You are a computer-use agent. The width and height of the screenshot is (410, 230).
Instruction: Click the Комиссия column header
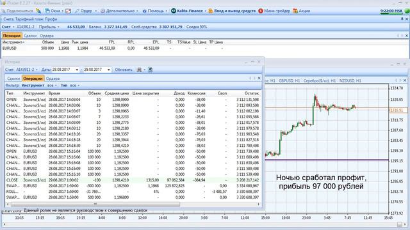click(x=197, y=93)
